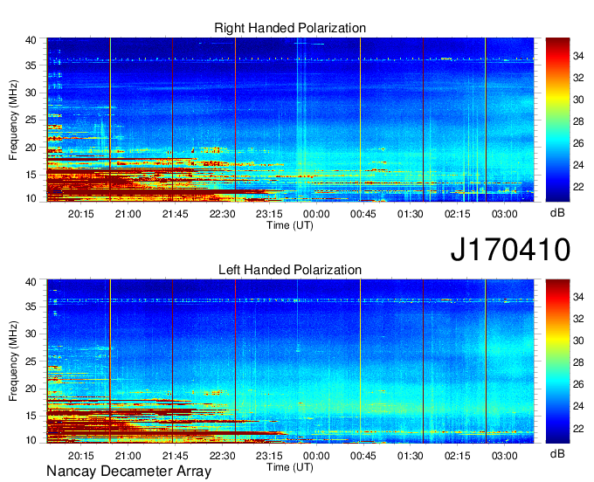Screen dimensions: 594x482
Task: Click the 30 MHz tick of Right Handed plot
Action: pos(31,93)
